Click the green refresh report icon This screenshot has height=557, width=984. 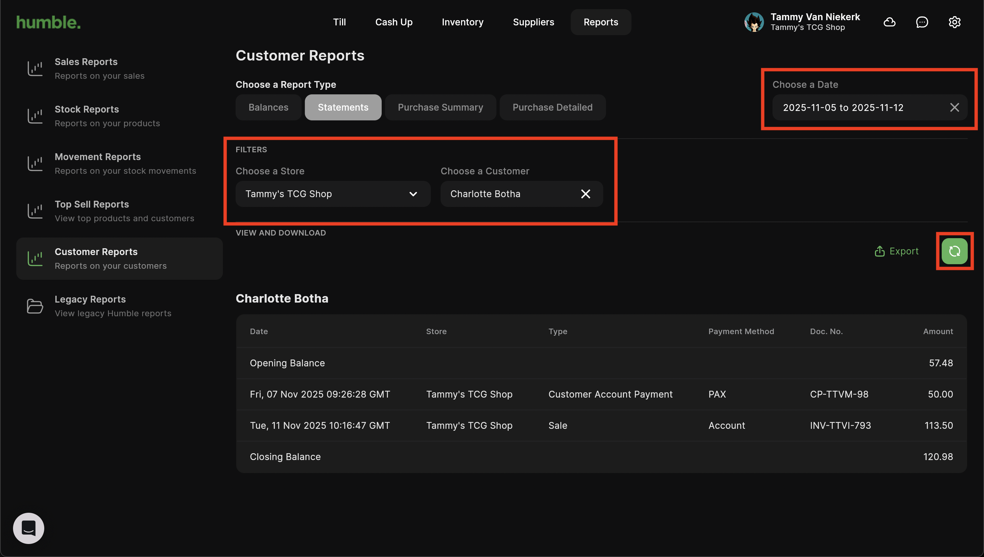954,251
